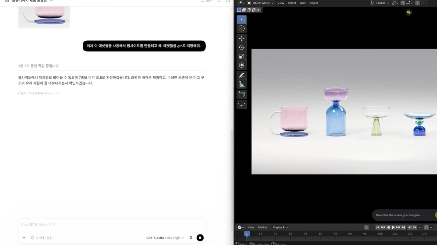Open the Add menu in viewport header

pyautogui.click(x=303, y=3)
